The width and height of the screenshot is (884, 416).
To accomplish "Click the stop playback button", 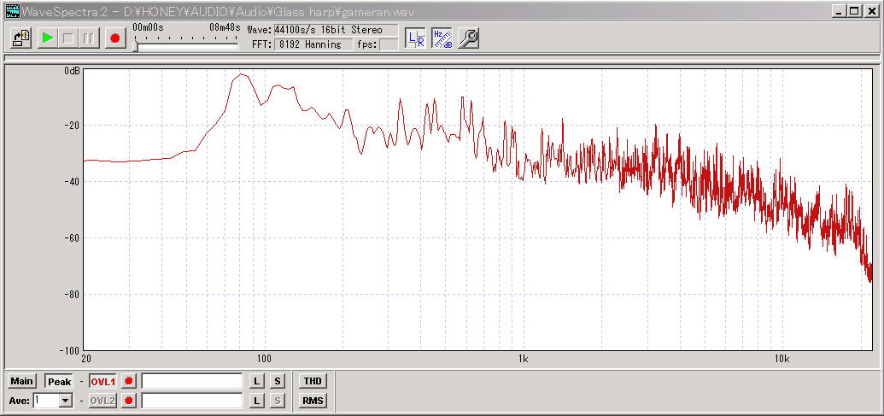I will [69, 38].
